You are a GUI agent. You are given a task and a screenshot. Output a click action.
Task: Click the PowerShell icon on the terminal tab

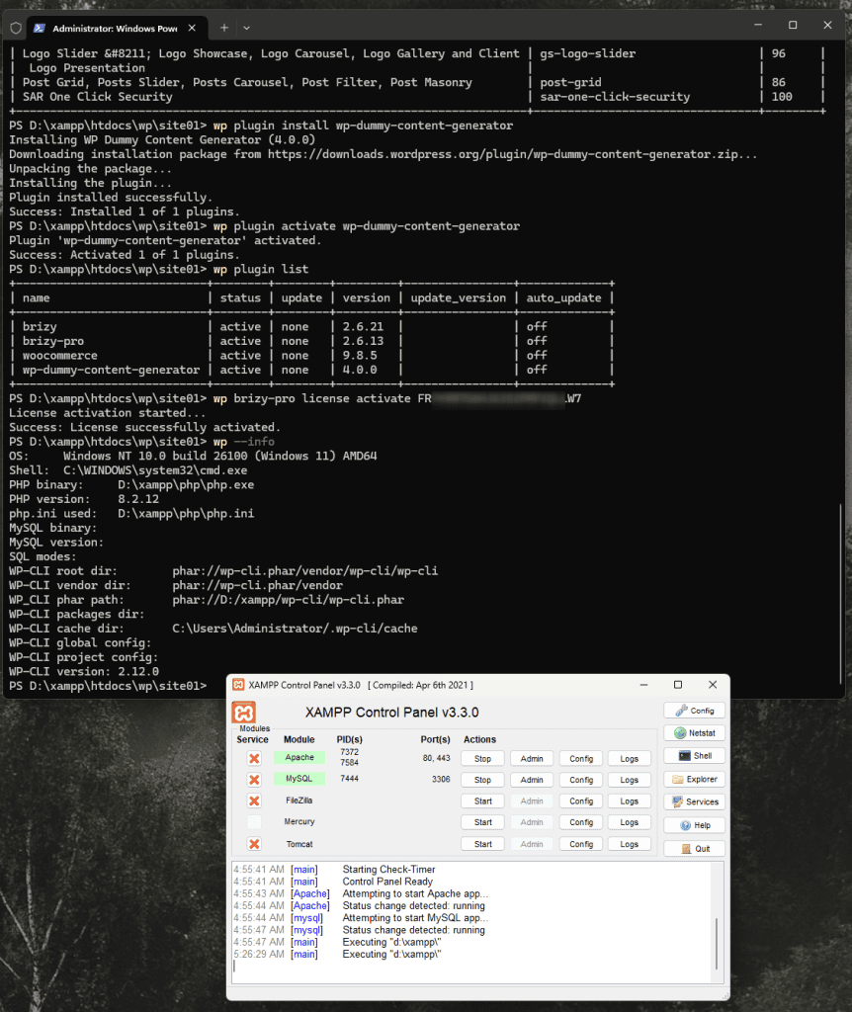[40, 28]
